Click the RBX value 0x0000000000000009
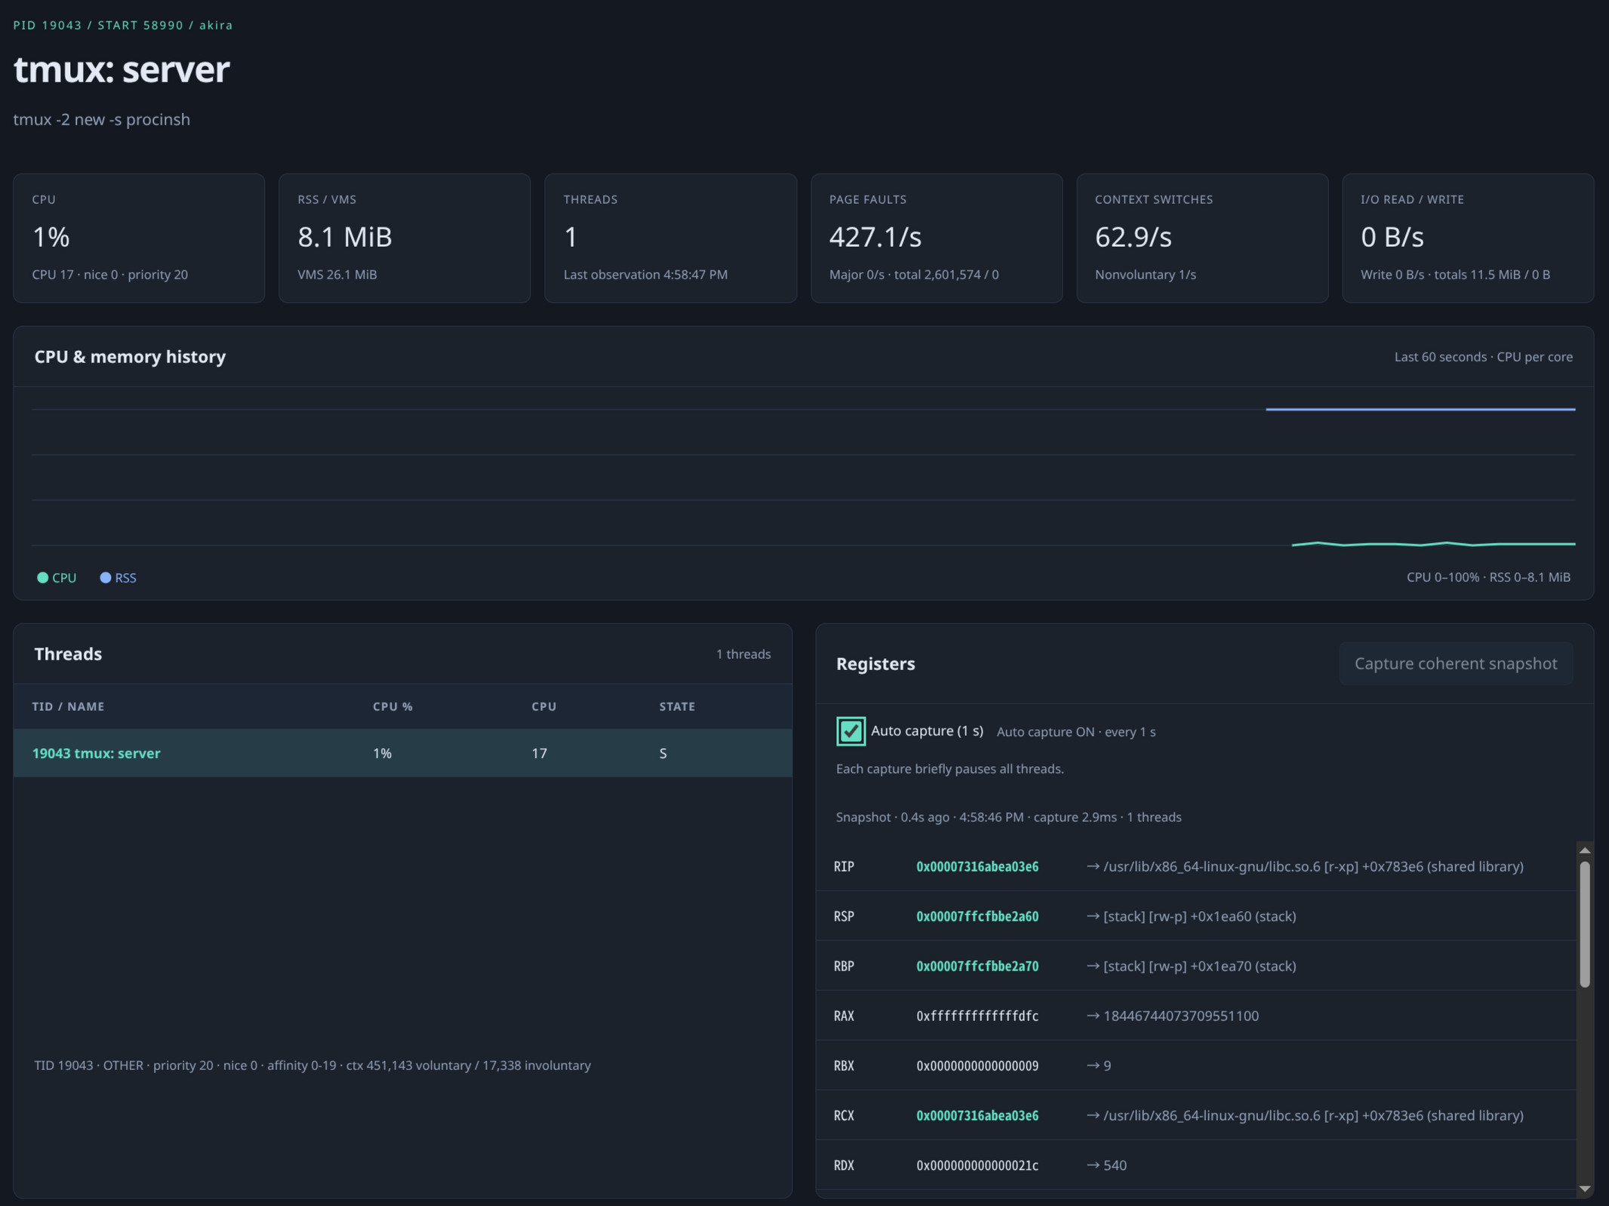Image resolution: width=1609 pixels, height=1206 pixels. pos(977,1066)
